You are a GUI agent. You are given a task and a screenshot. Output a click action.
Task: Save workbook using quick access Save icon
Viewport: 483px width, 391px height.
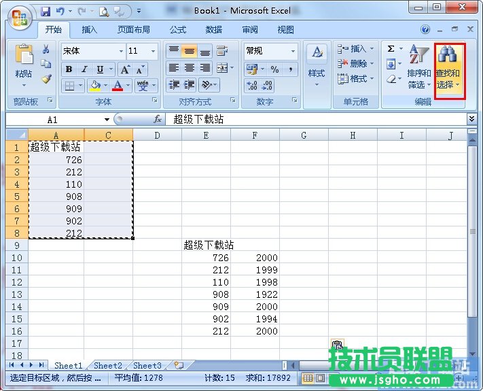[x=46, y=12]
